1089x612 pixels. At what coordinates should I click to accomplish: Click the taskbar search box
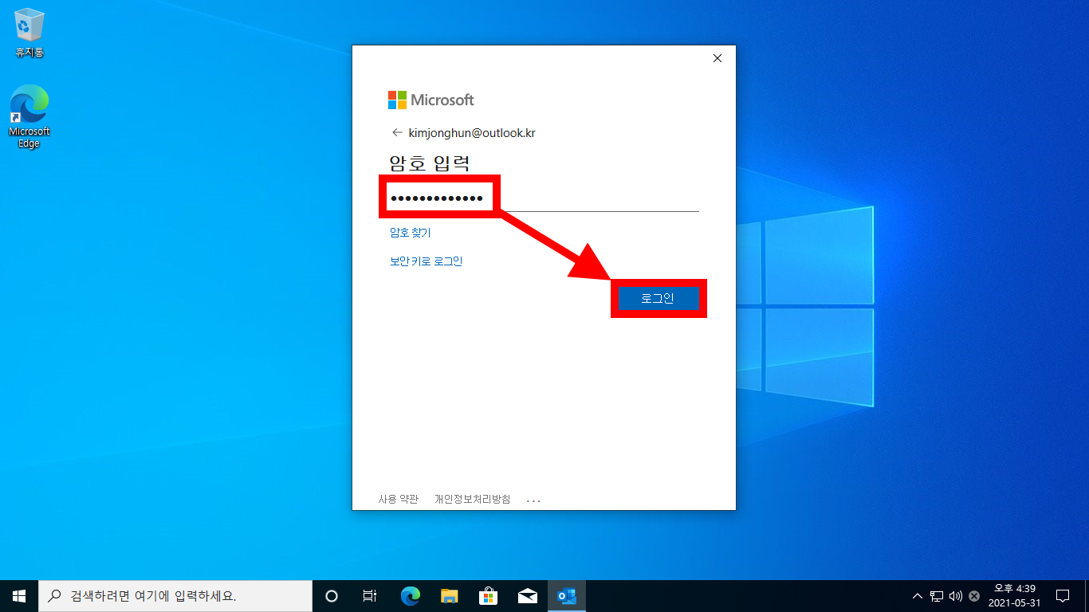(175, 595)
